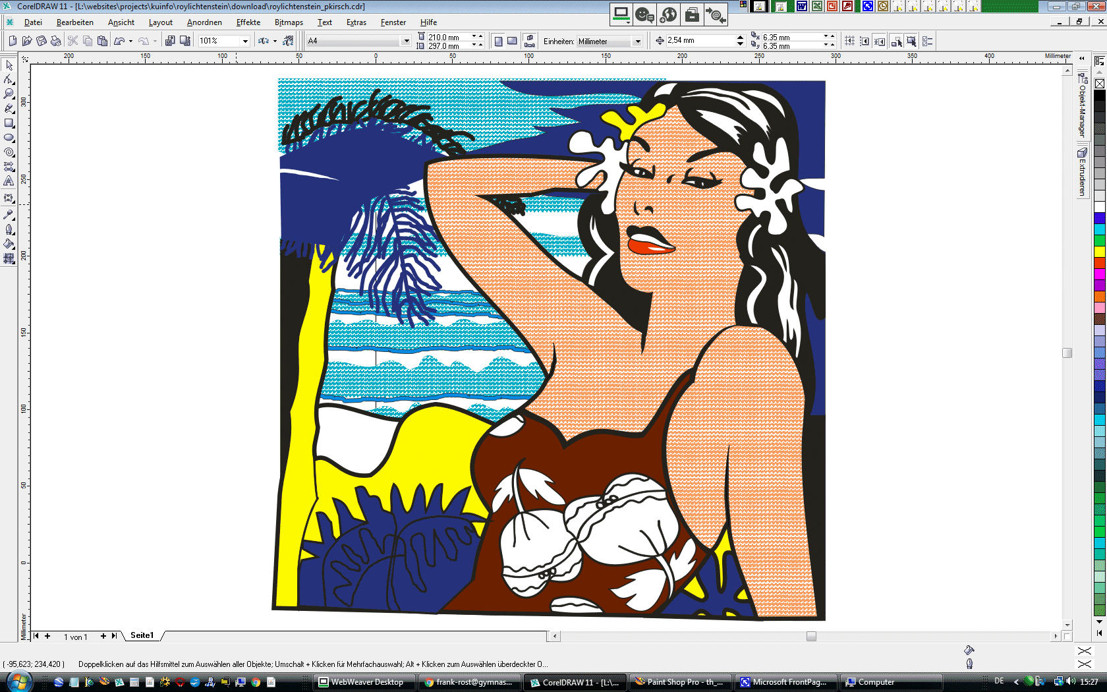Select the Spiral tool

click(x=9, y=152)
